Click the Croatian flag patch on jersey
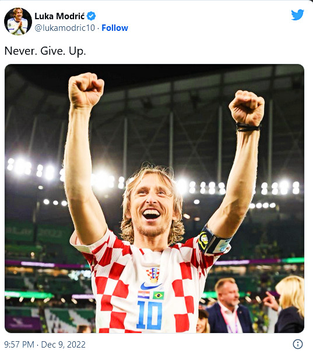This screenshot has height=354, width=313. (144, 295)
